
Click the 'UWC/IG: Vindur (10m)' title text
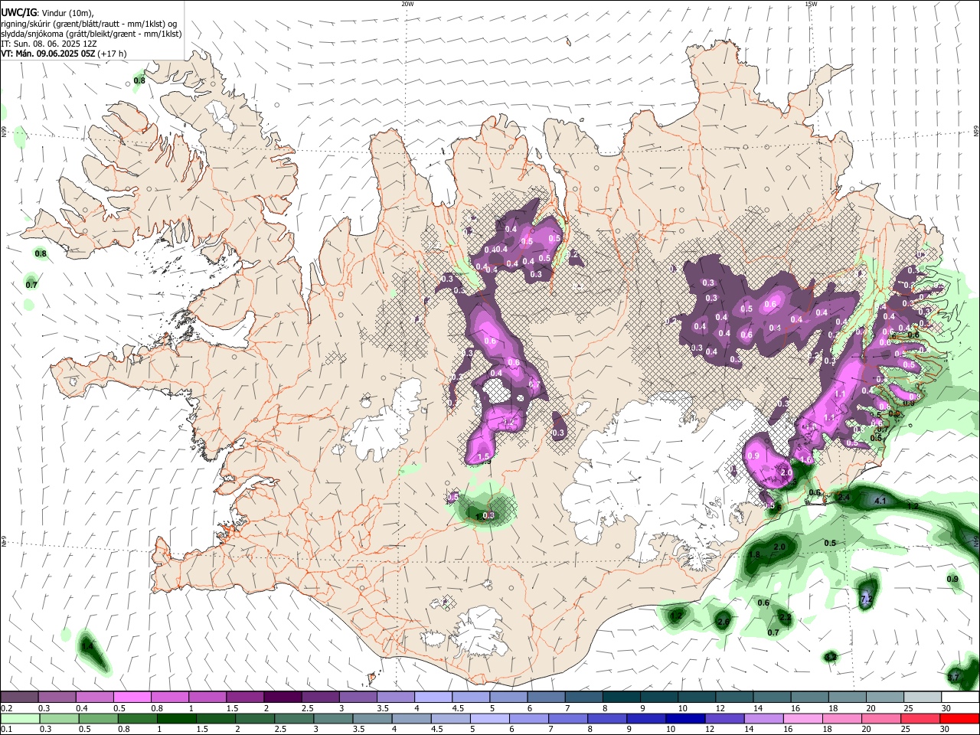pos(47,13)
